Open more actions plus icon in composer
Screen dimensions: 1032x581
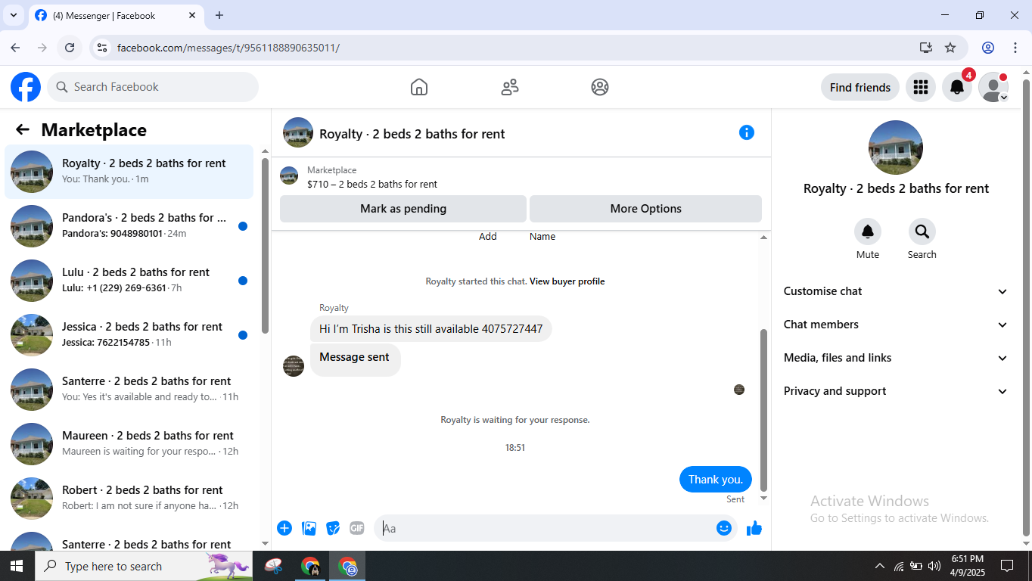pyautogui.click(x=284, y=528)
